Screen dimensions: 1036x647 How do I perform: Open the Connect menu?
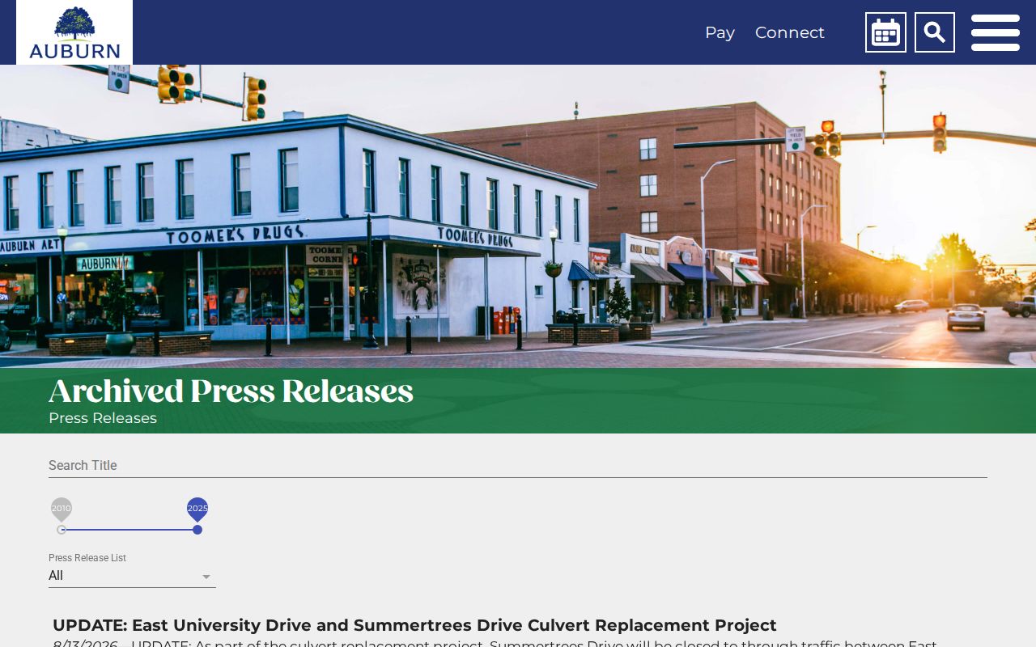click(790, 32)
